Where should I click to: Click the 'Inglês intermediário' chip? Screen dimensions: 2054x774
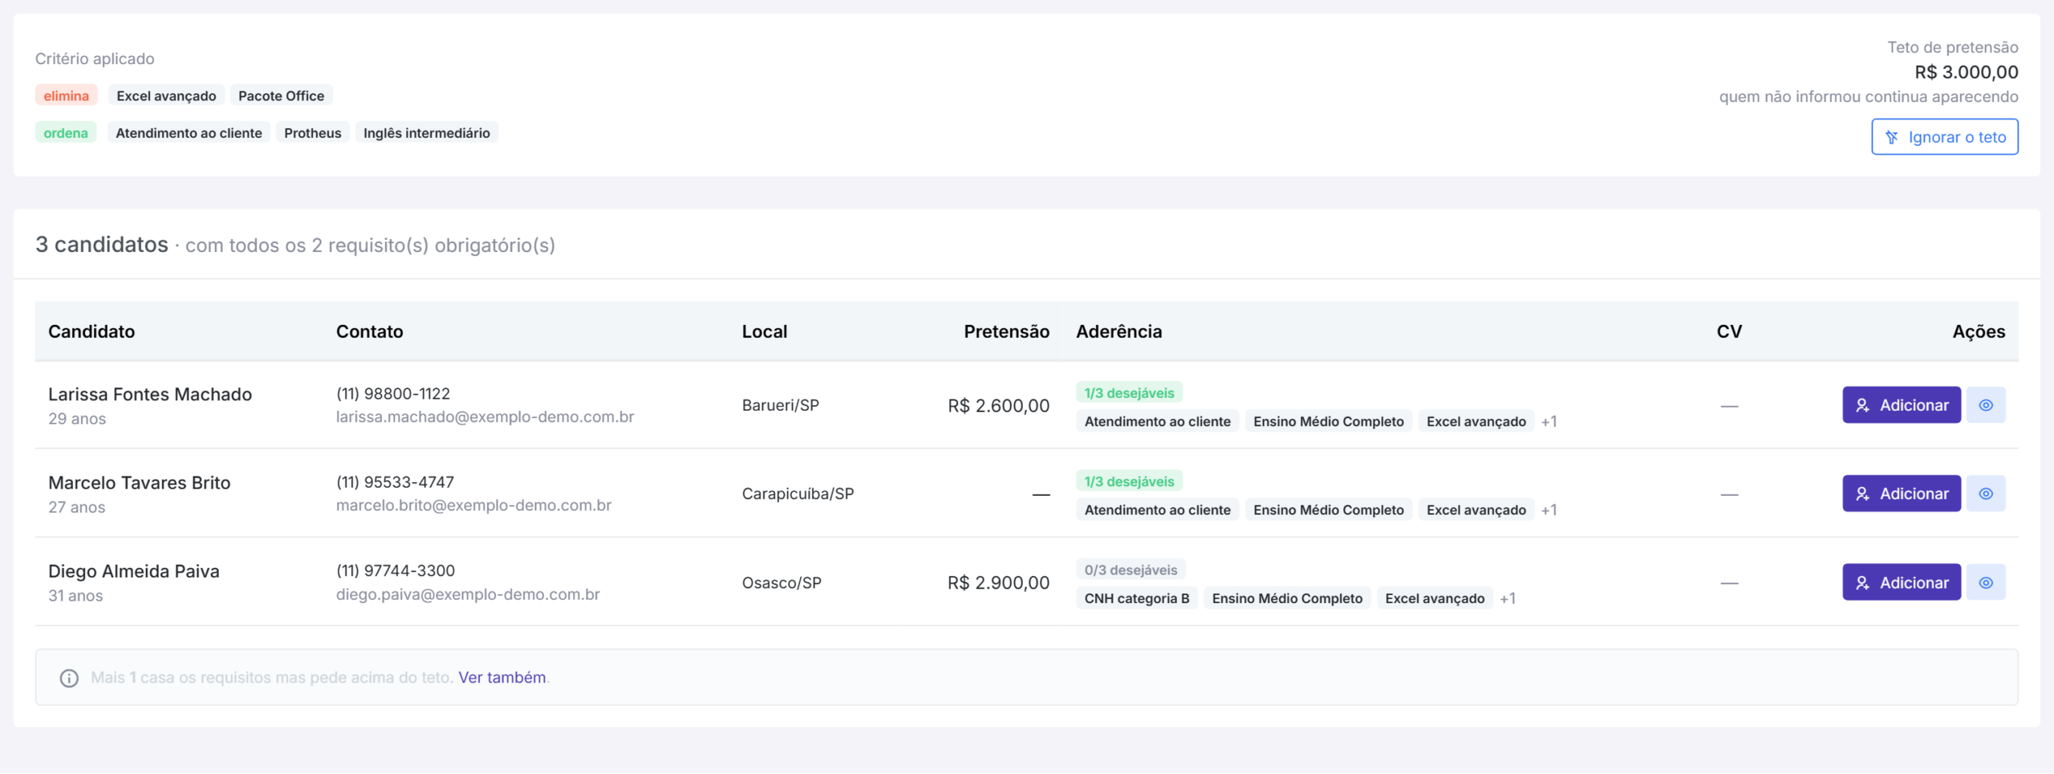(427, 132)
